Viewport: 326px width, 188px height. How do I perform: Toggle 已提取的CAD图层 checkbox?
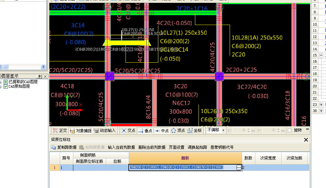pyautogui.click(x=6, y=82)
